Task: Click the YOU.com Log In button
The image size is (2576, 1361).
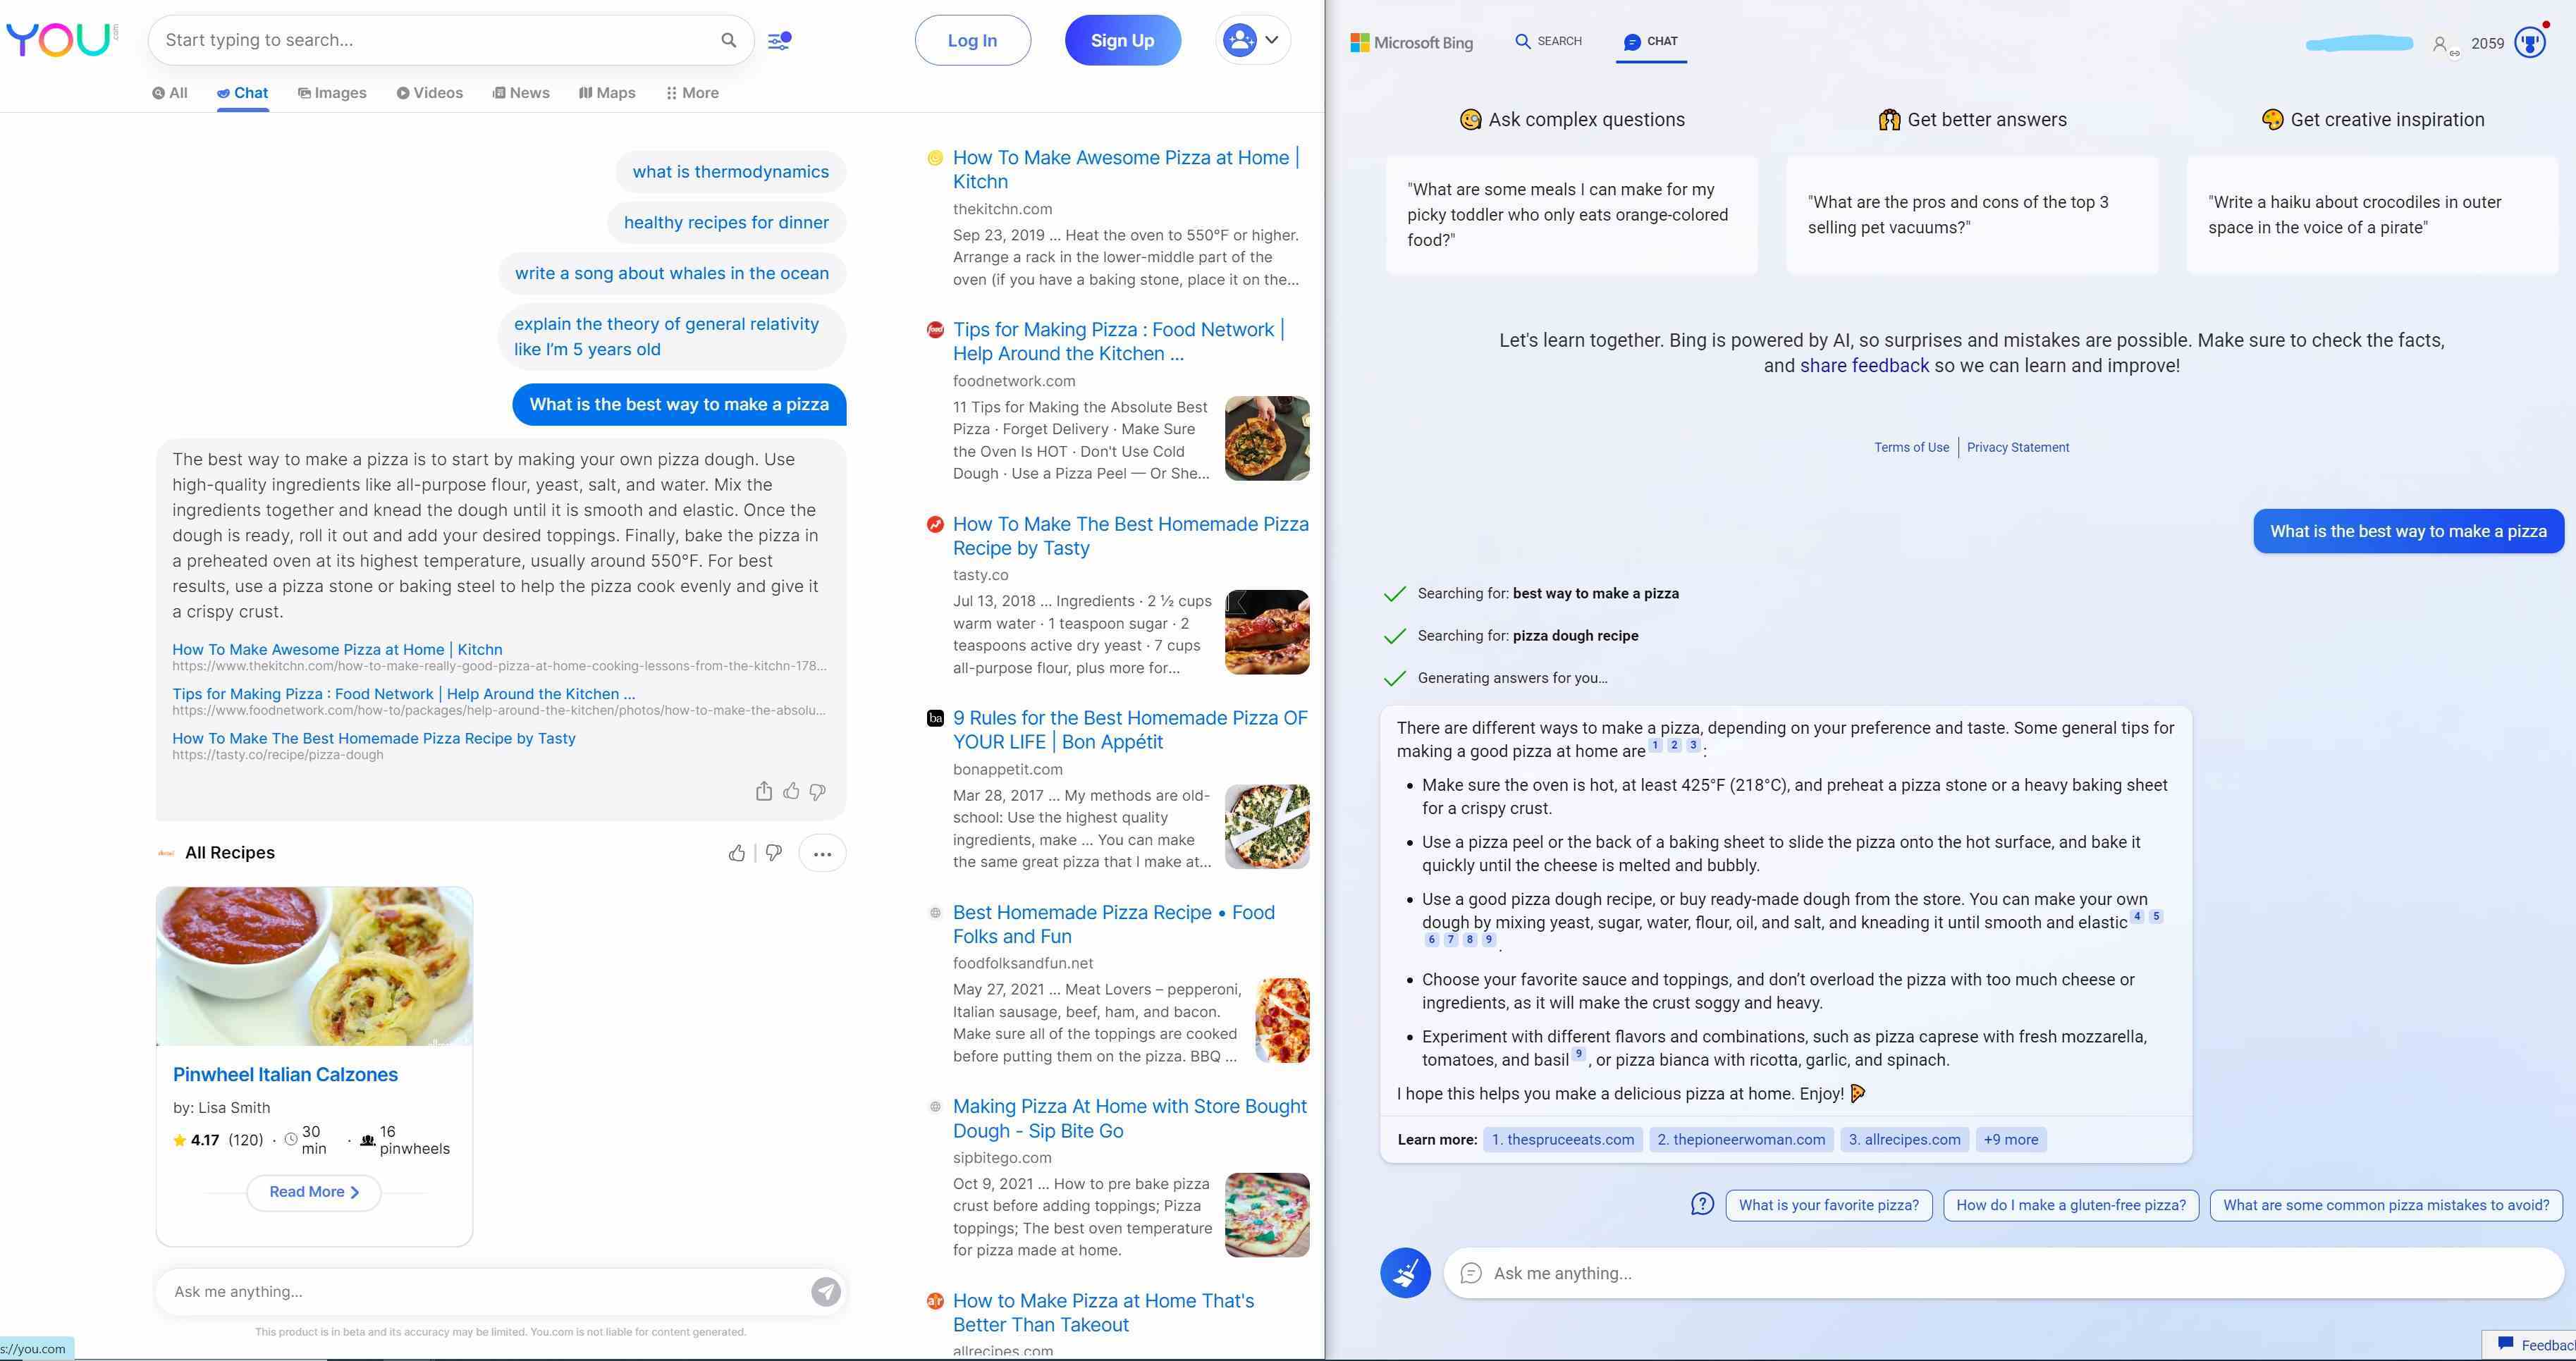Action: coord(973,39)
